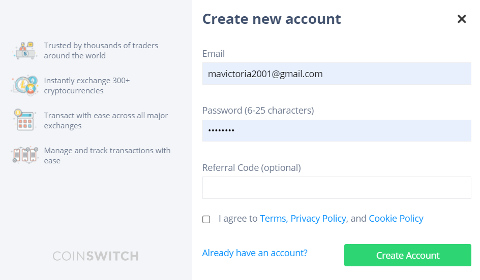Click the calculator exchanges icon
The image size is (480, 280).
24,120
